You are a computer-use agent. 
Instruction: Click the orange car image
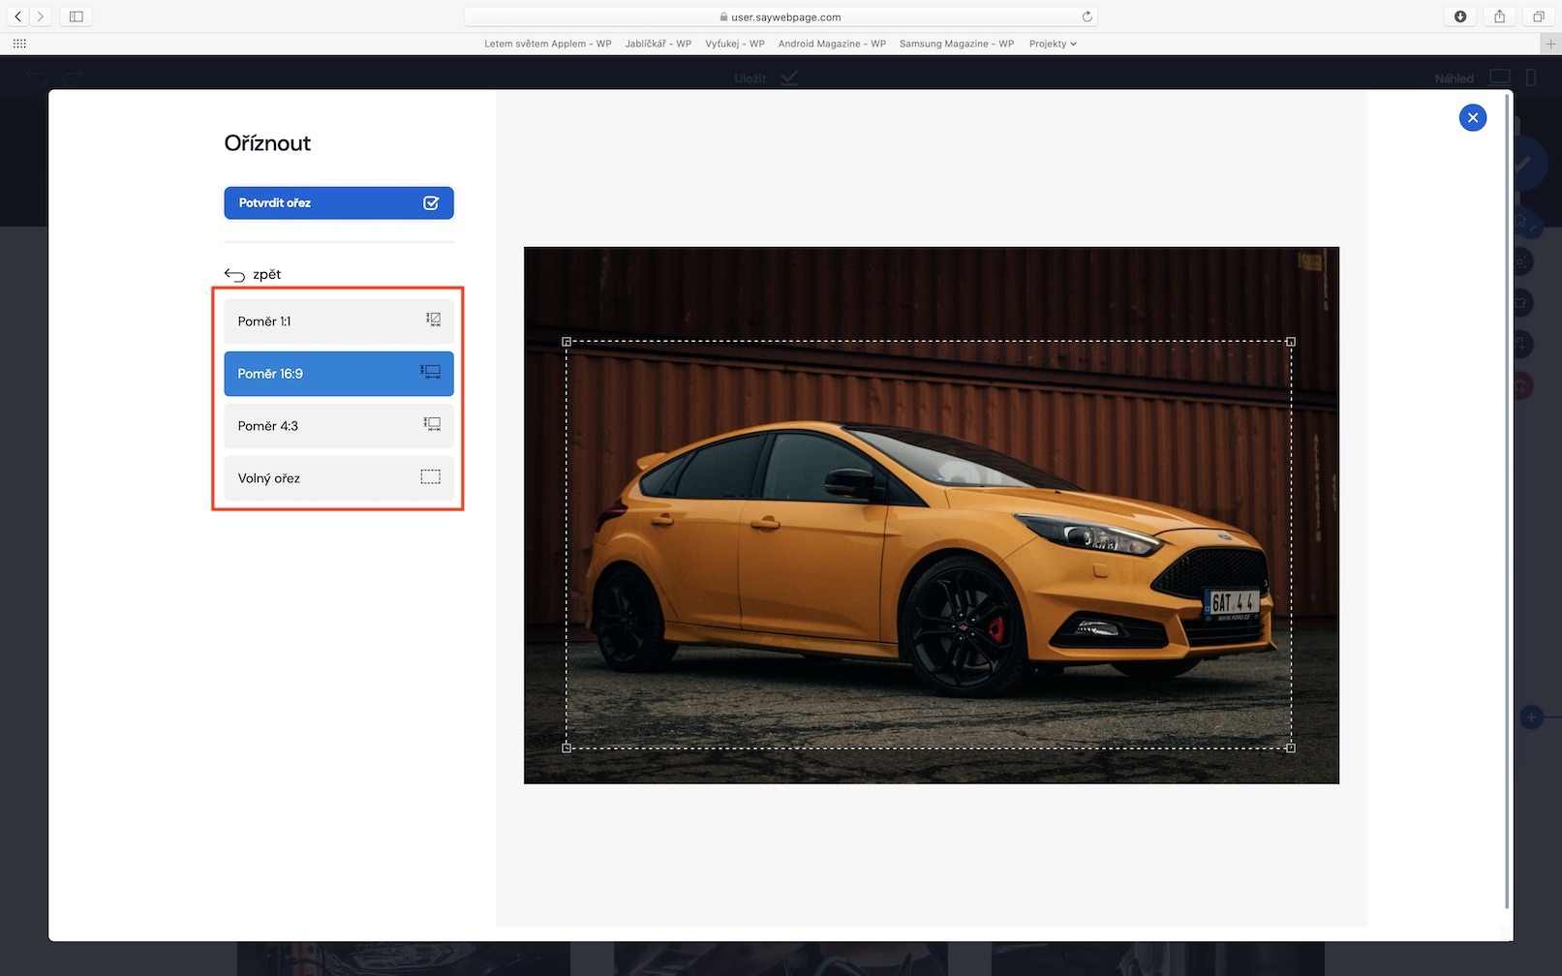click(x=932, y=515)
